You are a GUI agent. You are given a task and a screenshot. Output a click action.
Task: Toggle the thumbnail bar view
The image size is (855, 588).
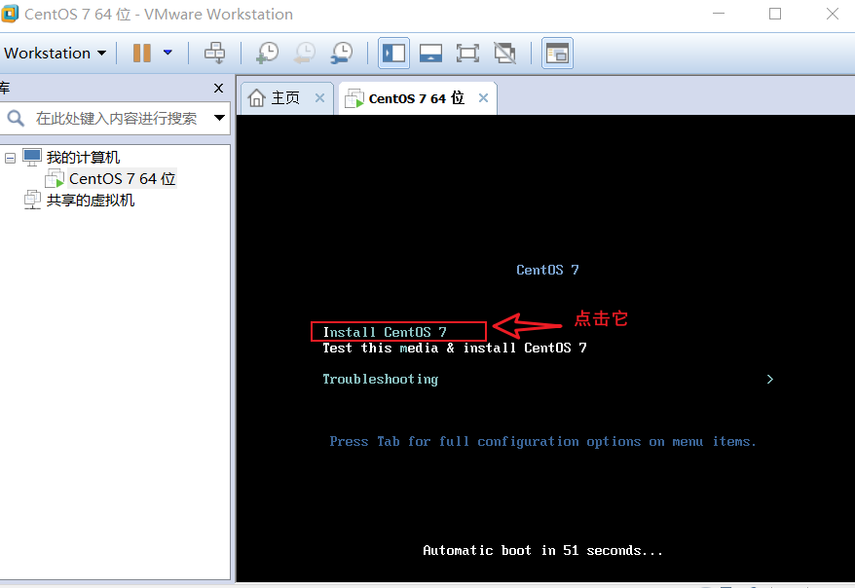(430, 53)
